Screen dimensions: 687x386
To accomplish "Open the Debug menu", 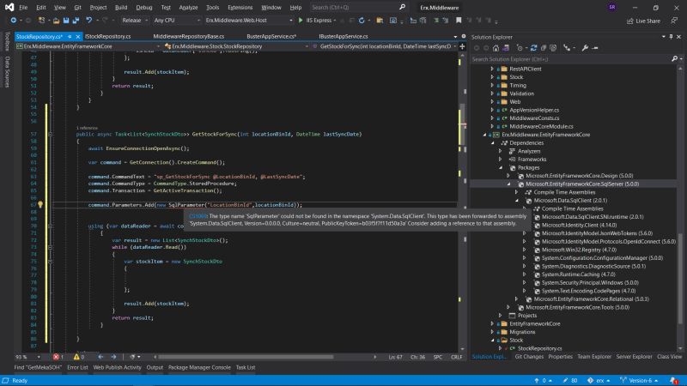I will [x=143, y=8].
